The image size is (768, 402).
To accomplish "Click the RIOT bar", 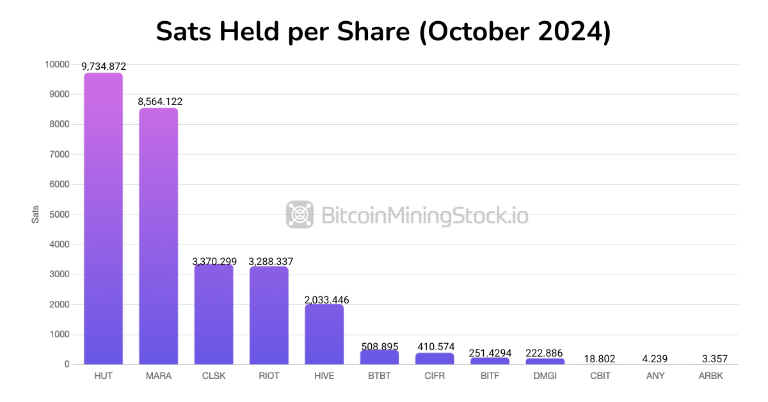I will [269, 315].
